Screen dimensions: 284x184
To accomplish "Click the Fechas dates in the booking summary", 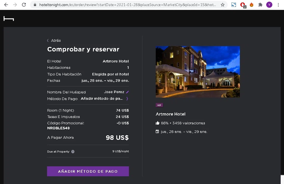I will pyautogui.click(x=105, y=81).
